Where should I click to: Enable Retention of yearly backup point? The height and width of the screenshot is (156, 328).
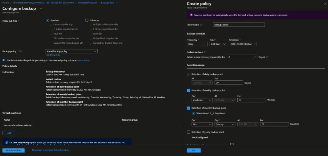(x=188, y=132)
